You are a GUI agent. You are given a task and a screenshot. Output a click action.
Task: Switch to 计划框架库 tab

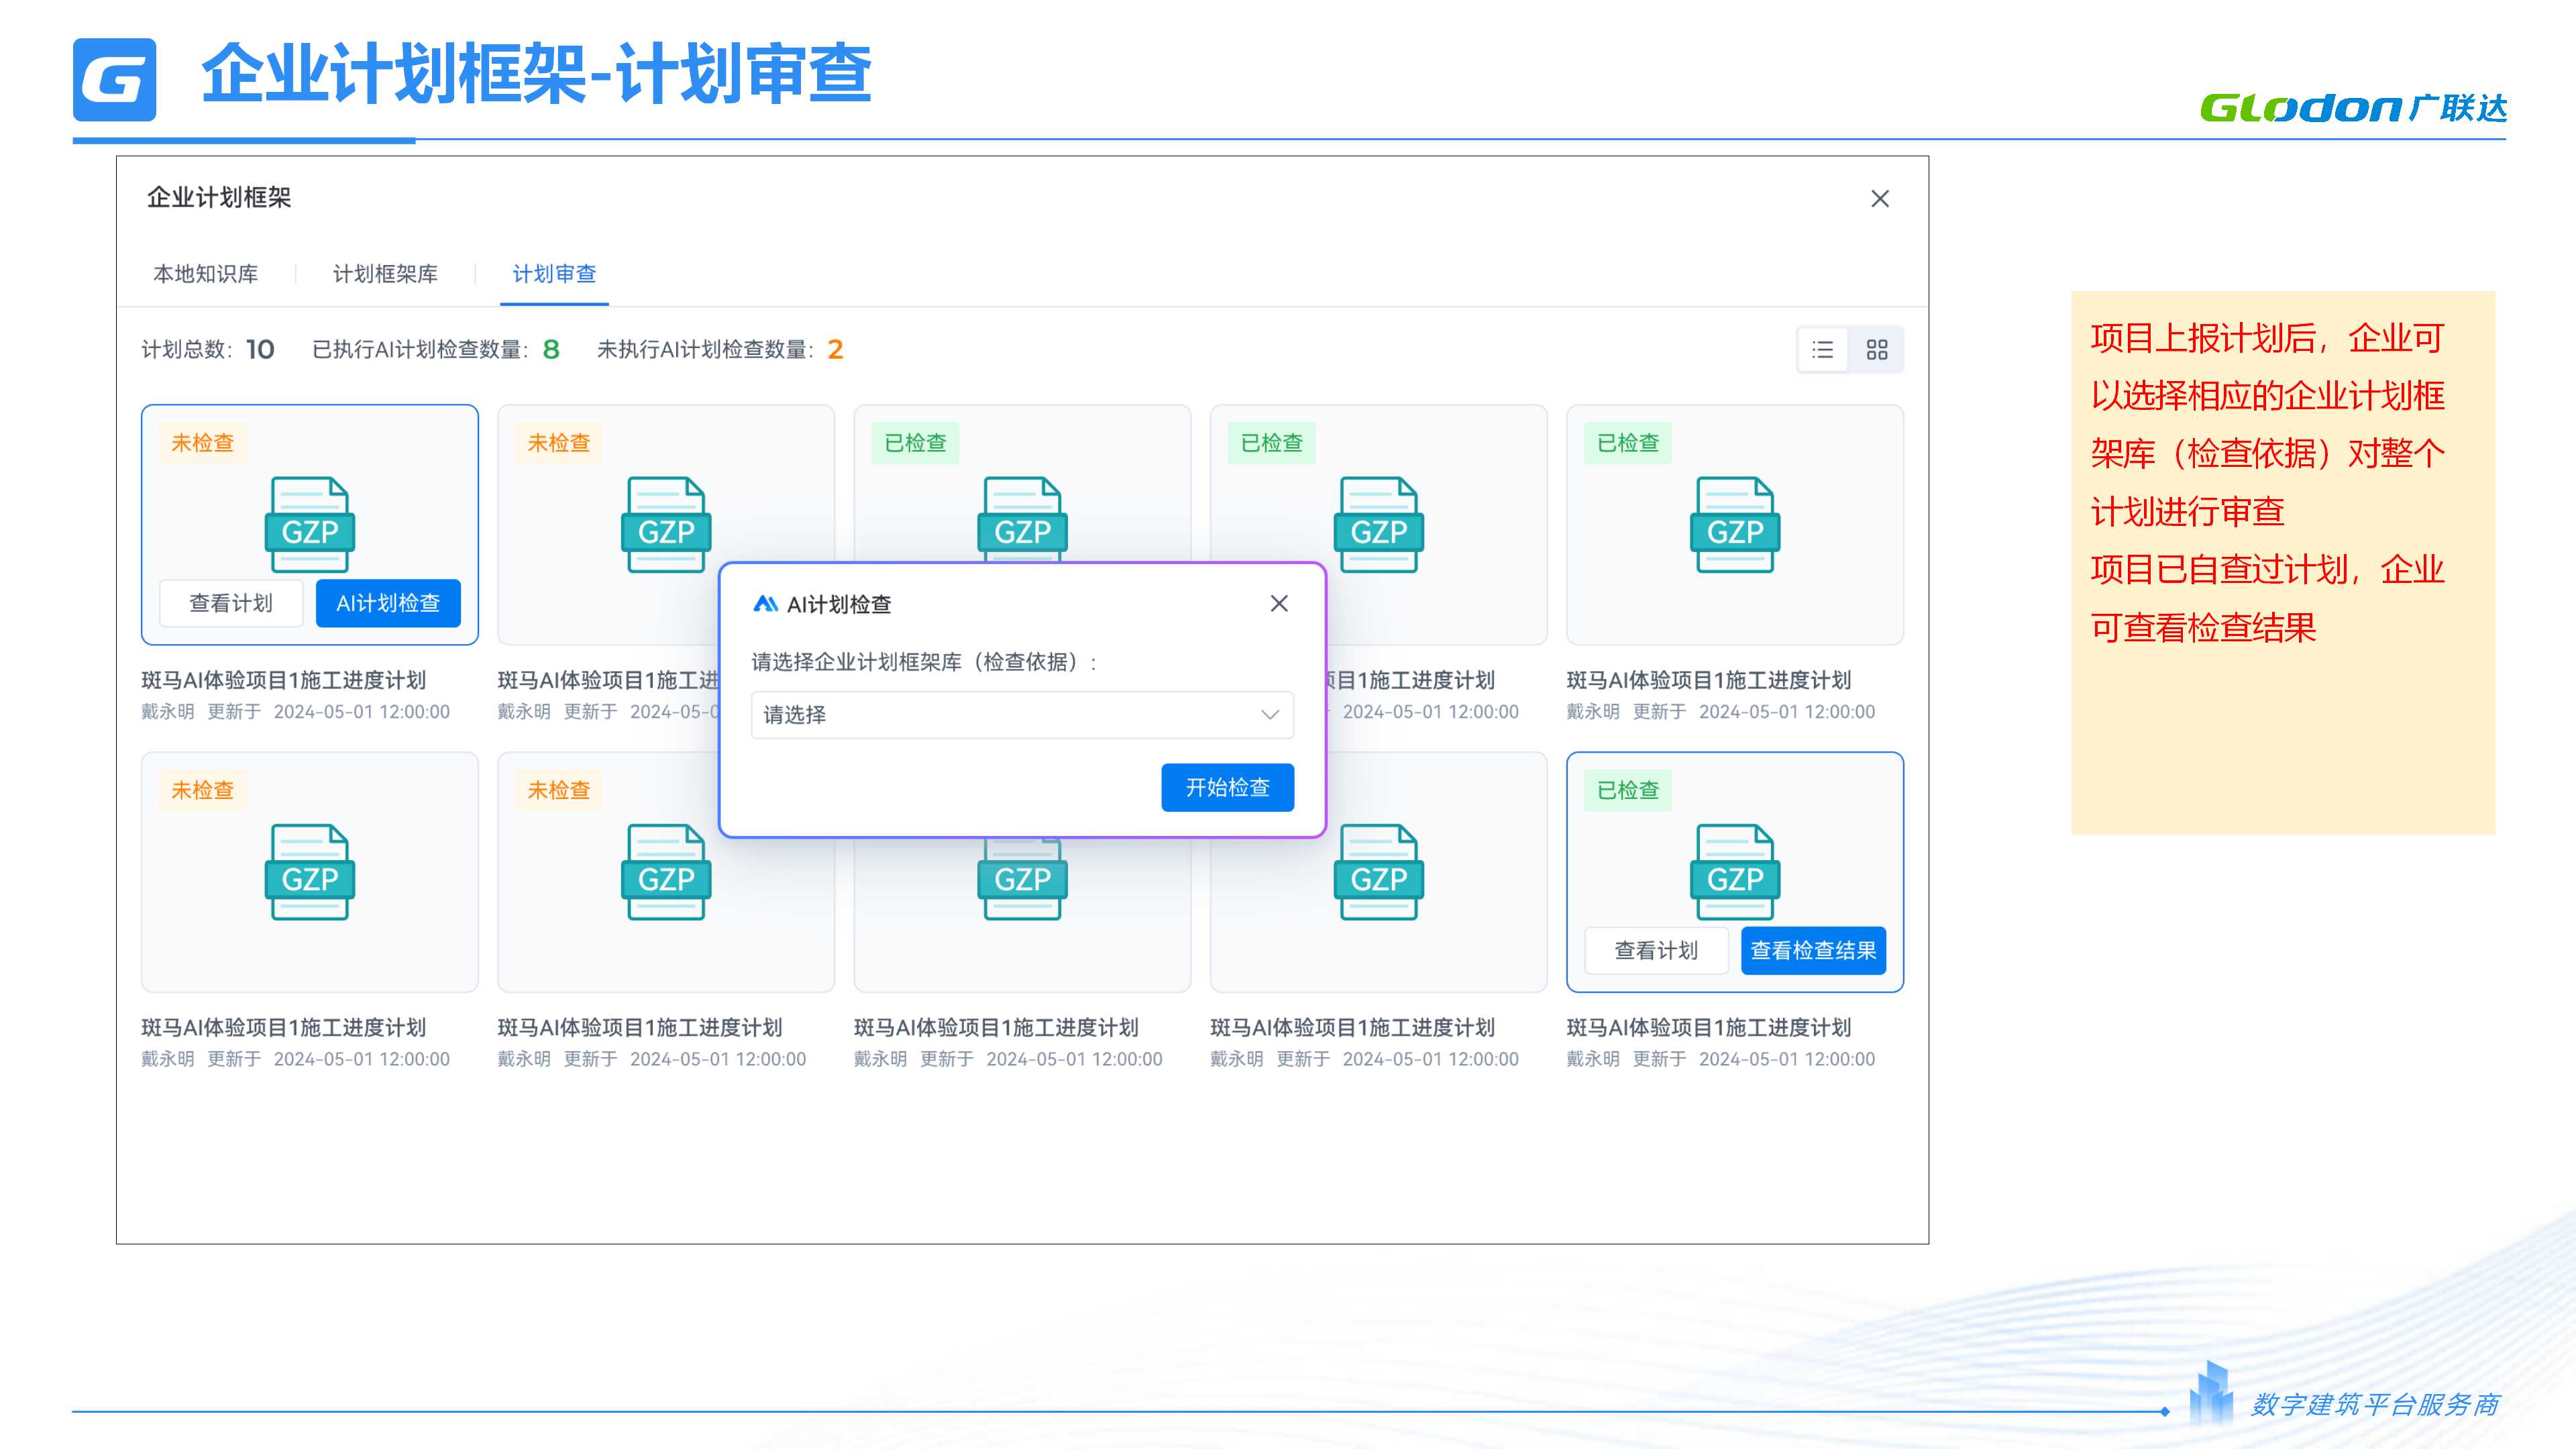(385, 273)
